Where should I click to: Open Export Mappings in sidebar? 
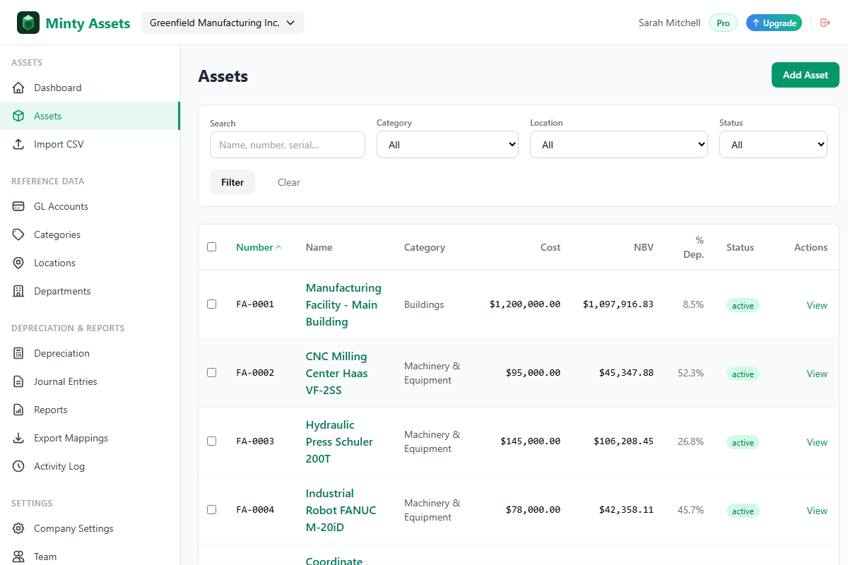tap(90, 438)
